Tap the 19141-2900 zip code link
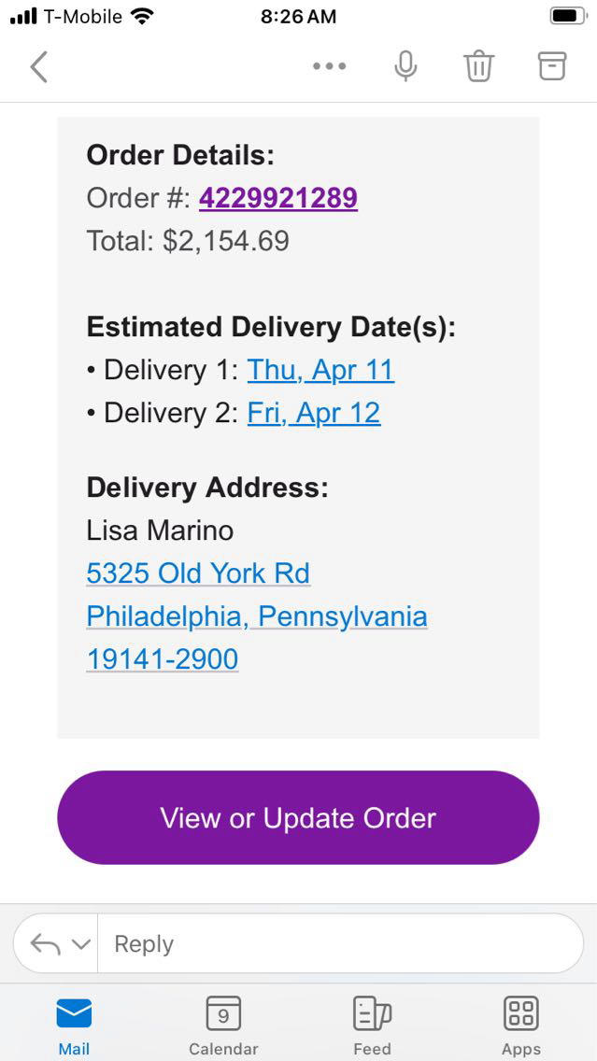 (x=163, y=659)
